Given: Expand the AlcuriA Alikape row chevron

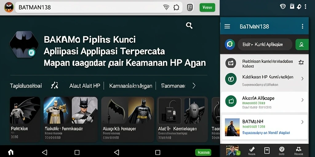Looking at the screenshot, I should (x=302, y=100).
